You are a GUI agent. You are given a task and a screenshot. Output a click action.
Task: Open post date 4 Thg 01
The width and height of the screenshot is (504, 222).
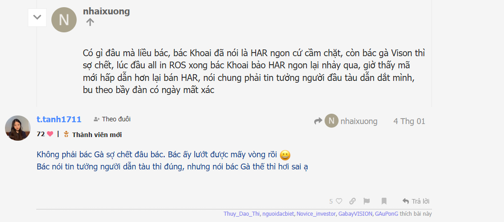point(409,121)
